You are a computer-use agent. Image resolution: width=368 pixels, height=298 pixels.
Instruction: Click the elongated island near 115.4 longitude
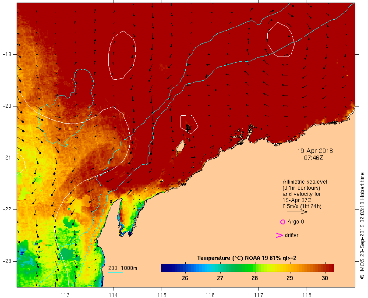pos(180,147)
